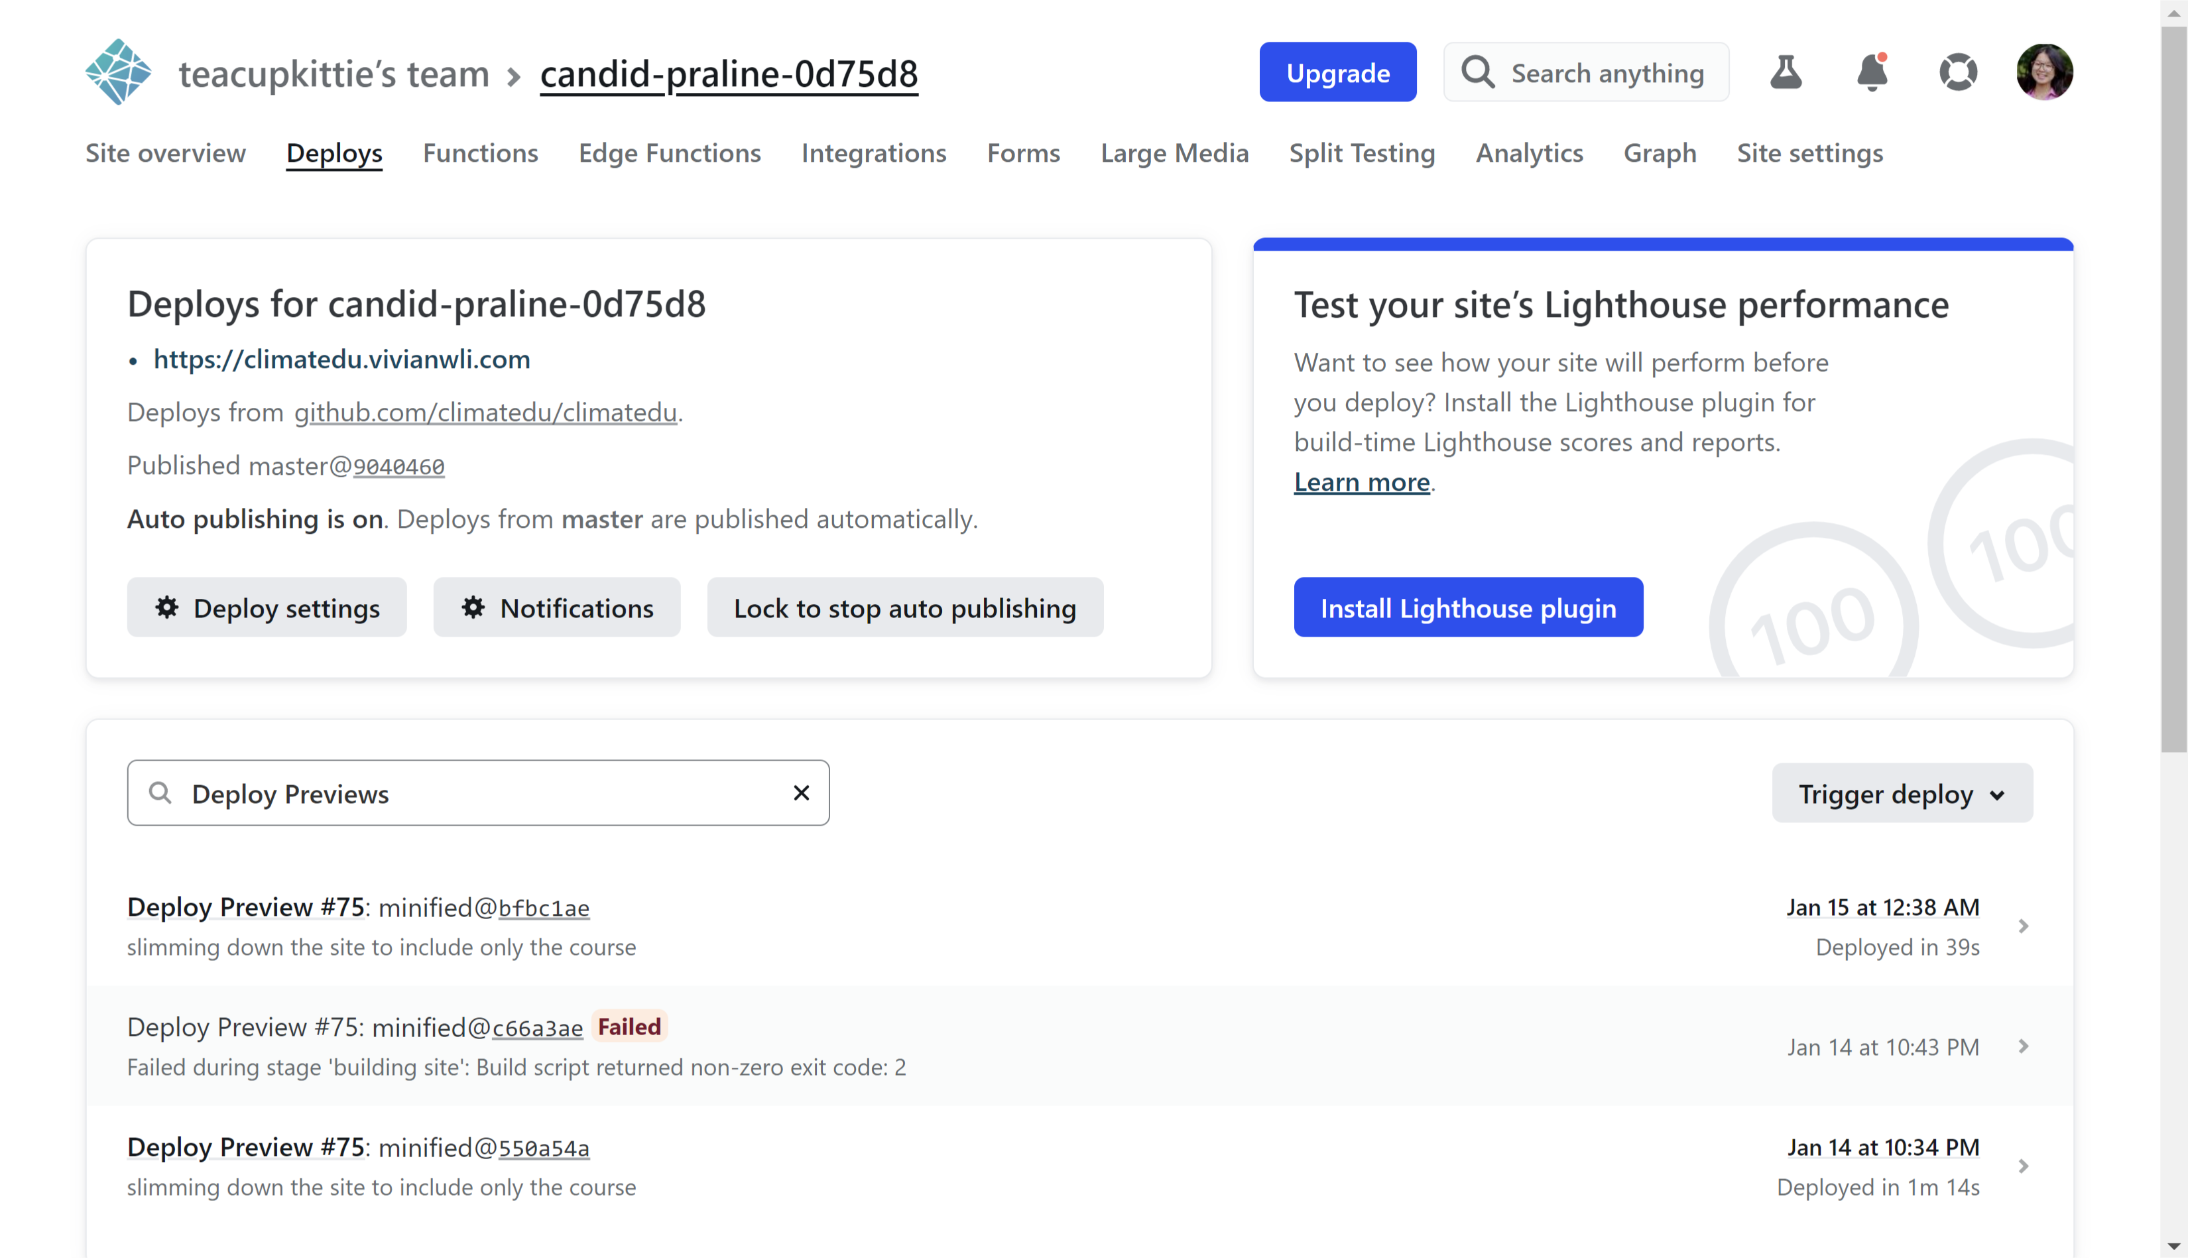Open github.com/climatedu/climatedu repo link

485,412
